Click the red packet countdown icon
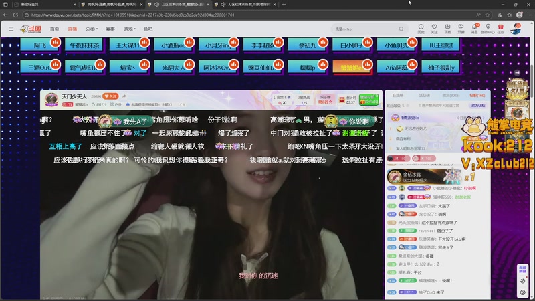535x301 pixels. tap(342, 100)
